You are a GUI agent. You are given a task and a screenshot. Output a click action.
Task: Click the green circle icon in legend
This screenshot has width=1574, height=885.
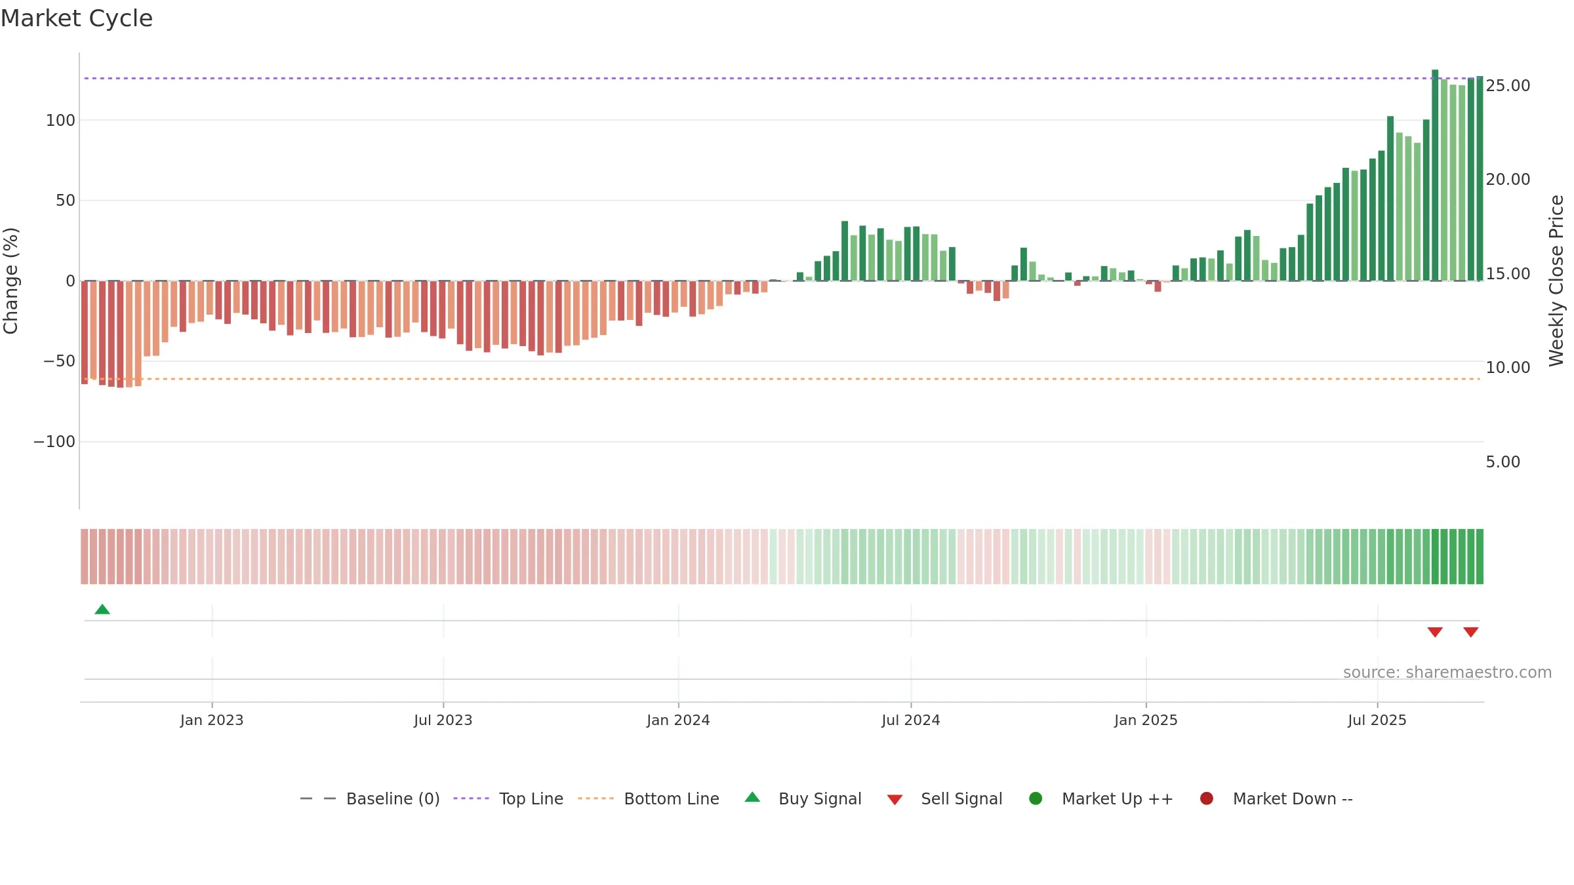click(1036, 798)
